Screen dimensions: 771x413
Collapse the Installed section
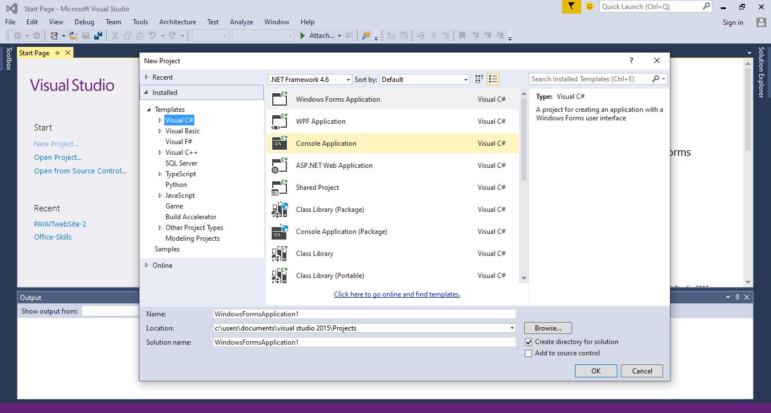[x=147, y=92]
